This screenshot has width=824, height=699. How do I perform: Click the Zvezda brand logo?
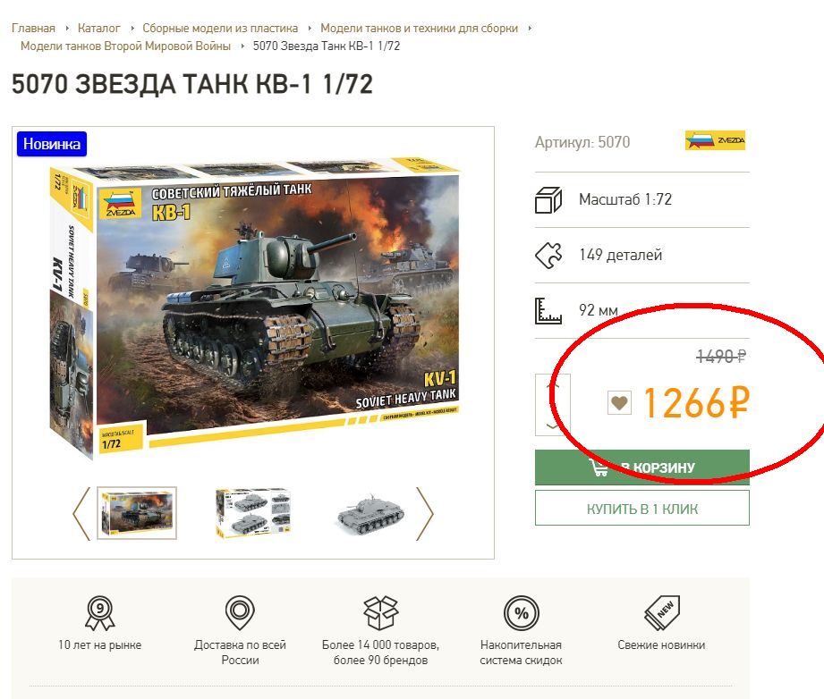click(x=715, y=141)
